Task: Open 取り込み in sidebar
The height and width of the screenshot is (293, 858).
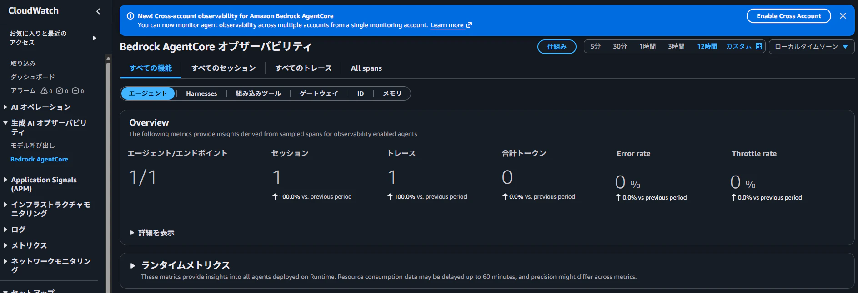Action: tap(23, 63)
